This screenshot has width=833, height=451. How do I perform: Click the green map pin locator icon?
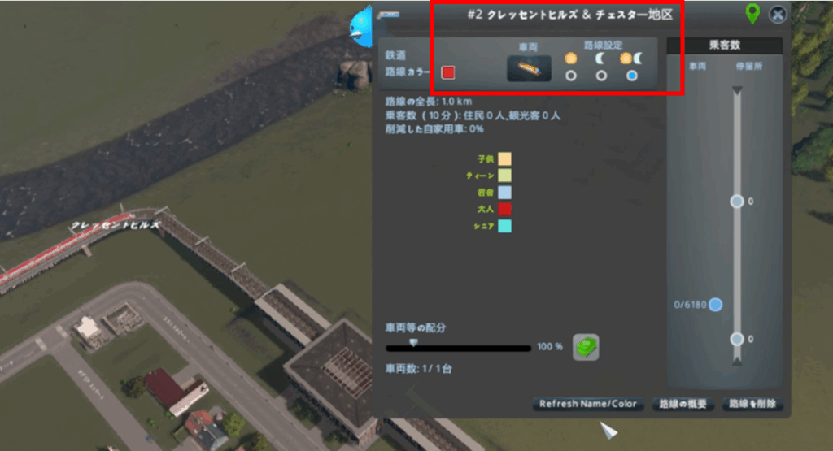[x=752, y=13]
